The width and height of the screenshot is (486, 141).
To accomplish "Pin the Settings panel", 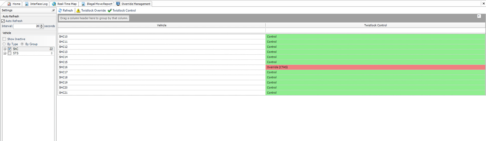I will point(53,10).
